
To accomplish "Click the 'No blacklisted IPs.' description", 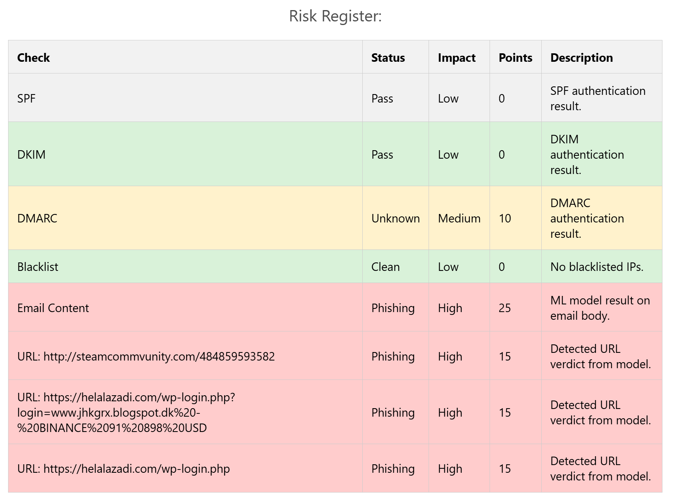I will (597, 267).
